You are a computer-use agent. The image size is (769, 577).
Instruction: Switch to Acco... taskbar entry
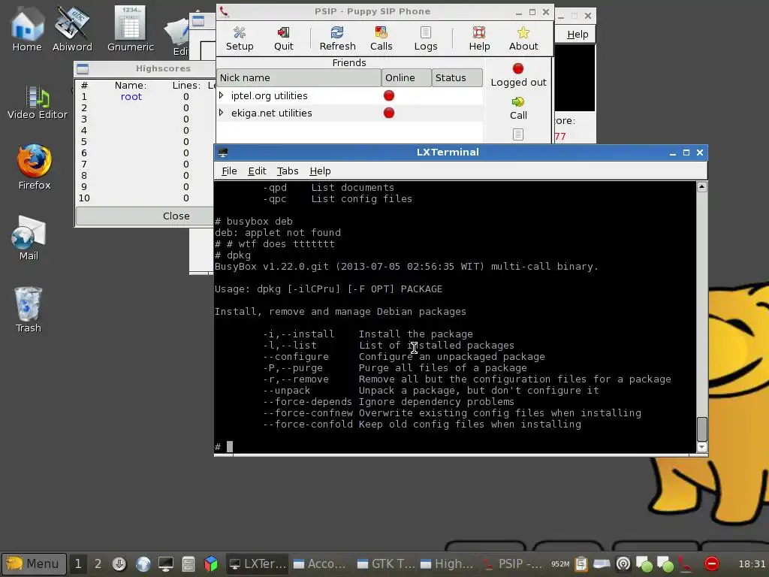(x=321, y=563)
